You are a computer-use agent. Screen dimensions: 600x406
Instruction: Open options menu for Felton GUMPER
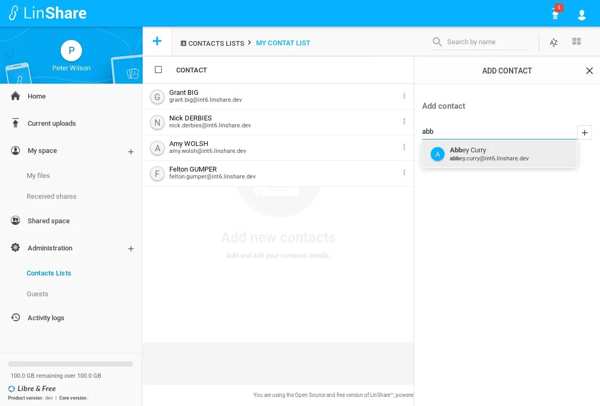coord(404,173)
